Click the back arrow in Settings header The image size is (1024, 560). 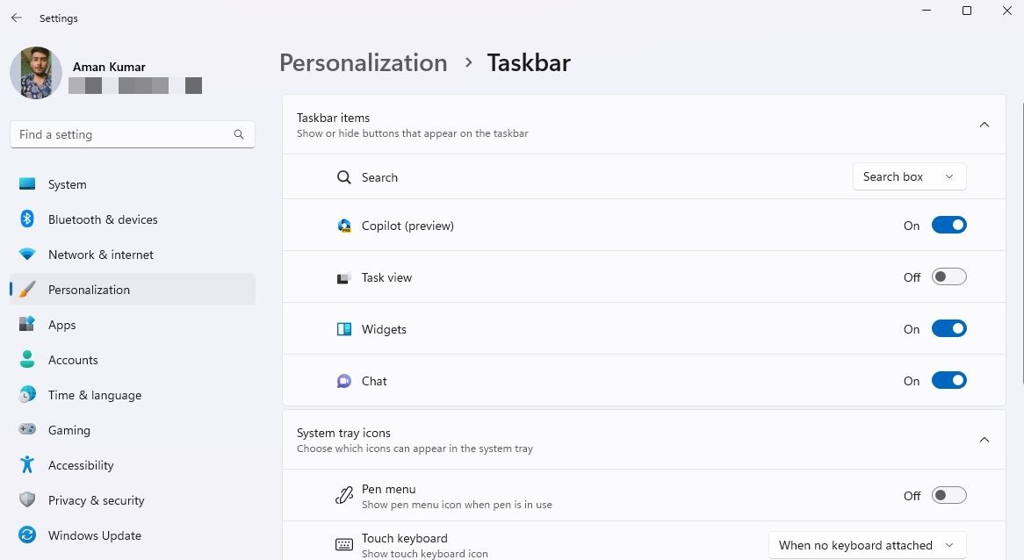click(17, 18)
